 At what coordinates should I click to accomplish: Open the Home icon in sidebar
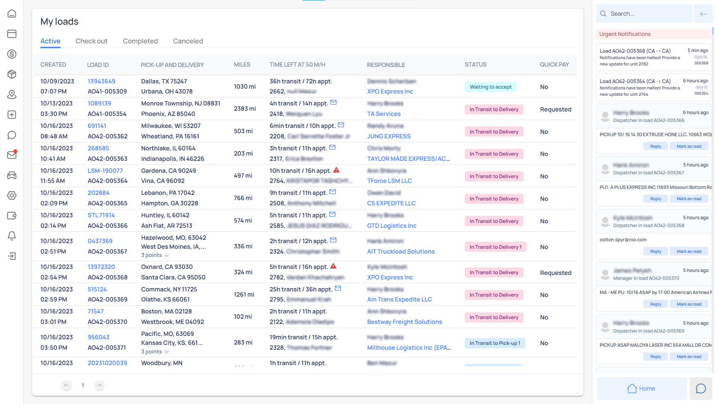[x=12, y=13]
